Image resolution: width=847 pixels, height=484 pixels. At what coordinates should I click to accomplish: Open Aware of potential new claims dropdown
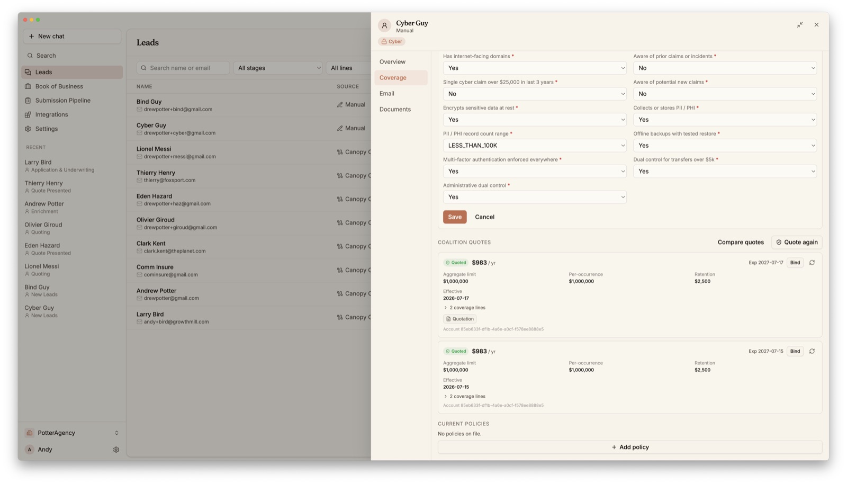(x=725, y=94)
